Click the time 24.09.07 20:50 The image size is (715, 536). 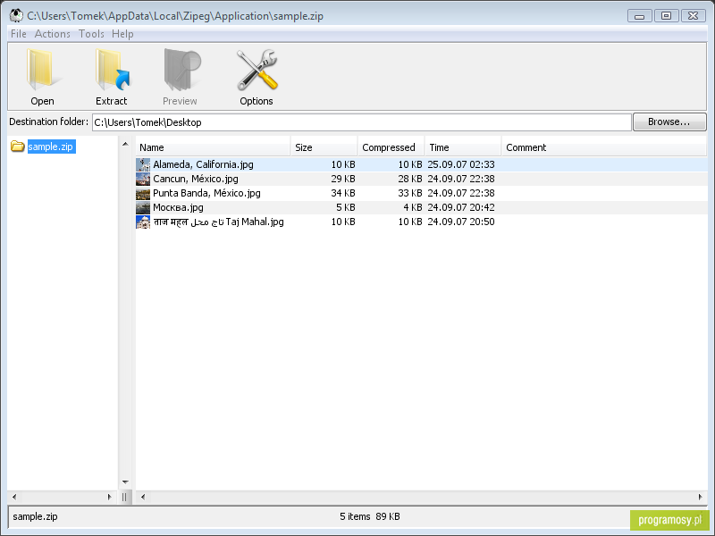[x=461, y=222]
